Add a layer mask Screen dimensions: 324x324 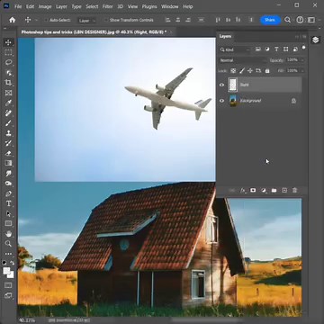point(253,191)
